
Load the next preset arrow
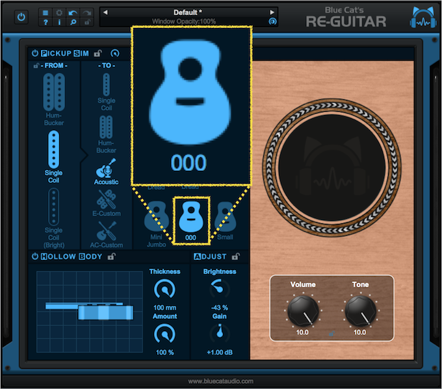click(x=272, y=12)
